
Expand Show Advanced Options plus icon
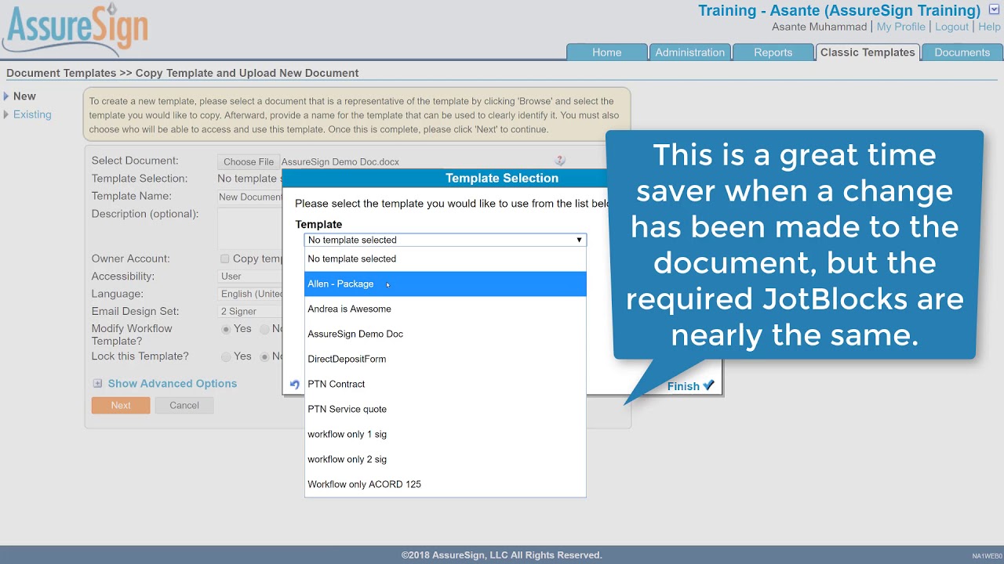click(x=97, y=384)
